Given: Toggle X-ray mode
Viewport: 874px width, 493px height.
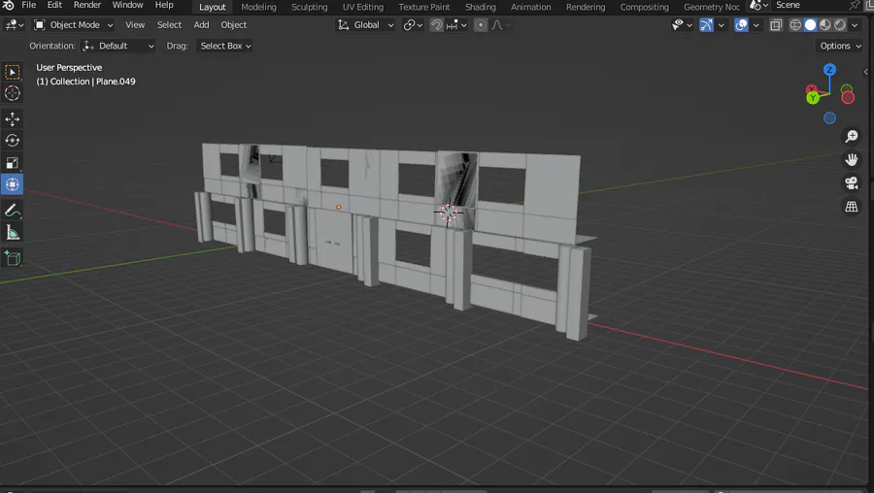Looking at the screenshot, I should tap(776, 25).
